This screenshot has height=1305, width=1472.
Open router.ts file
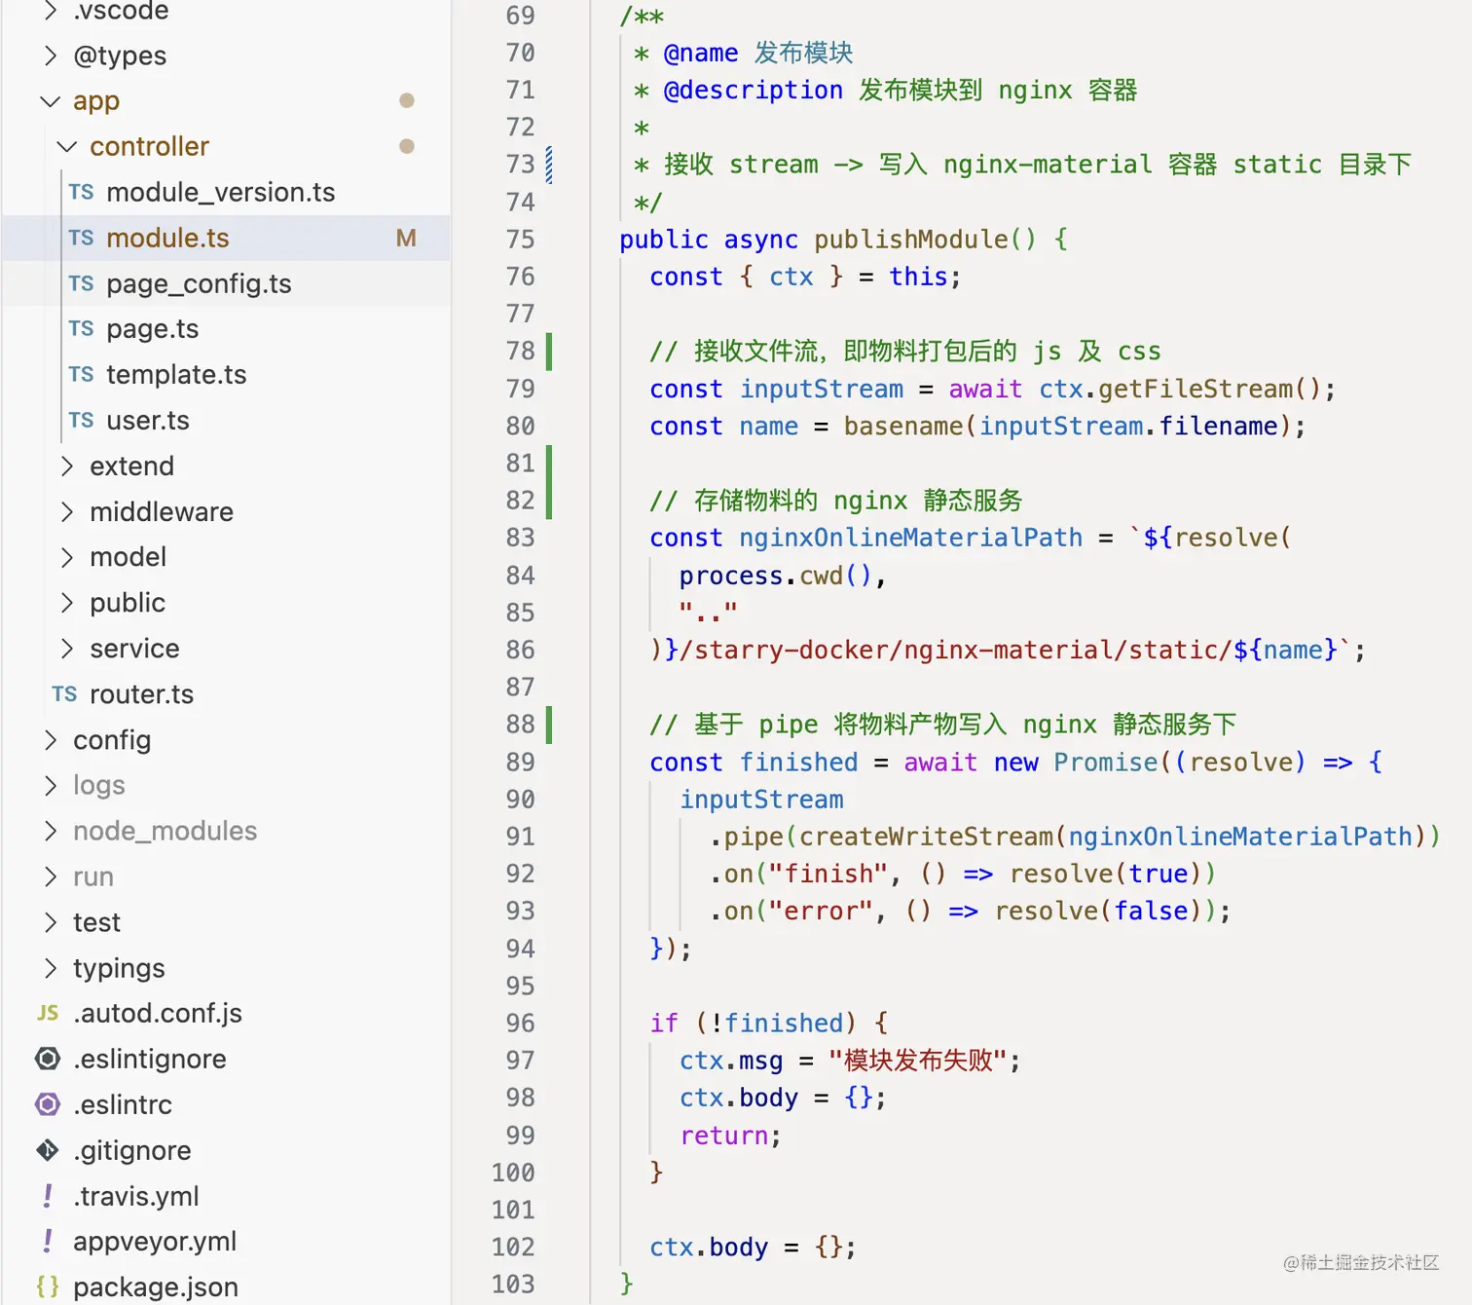(x=142, y=694)
